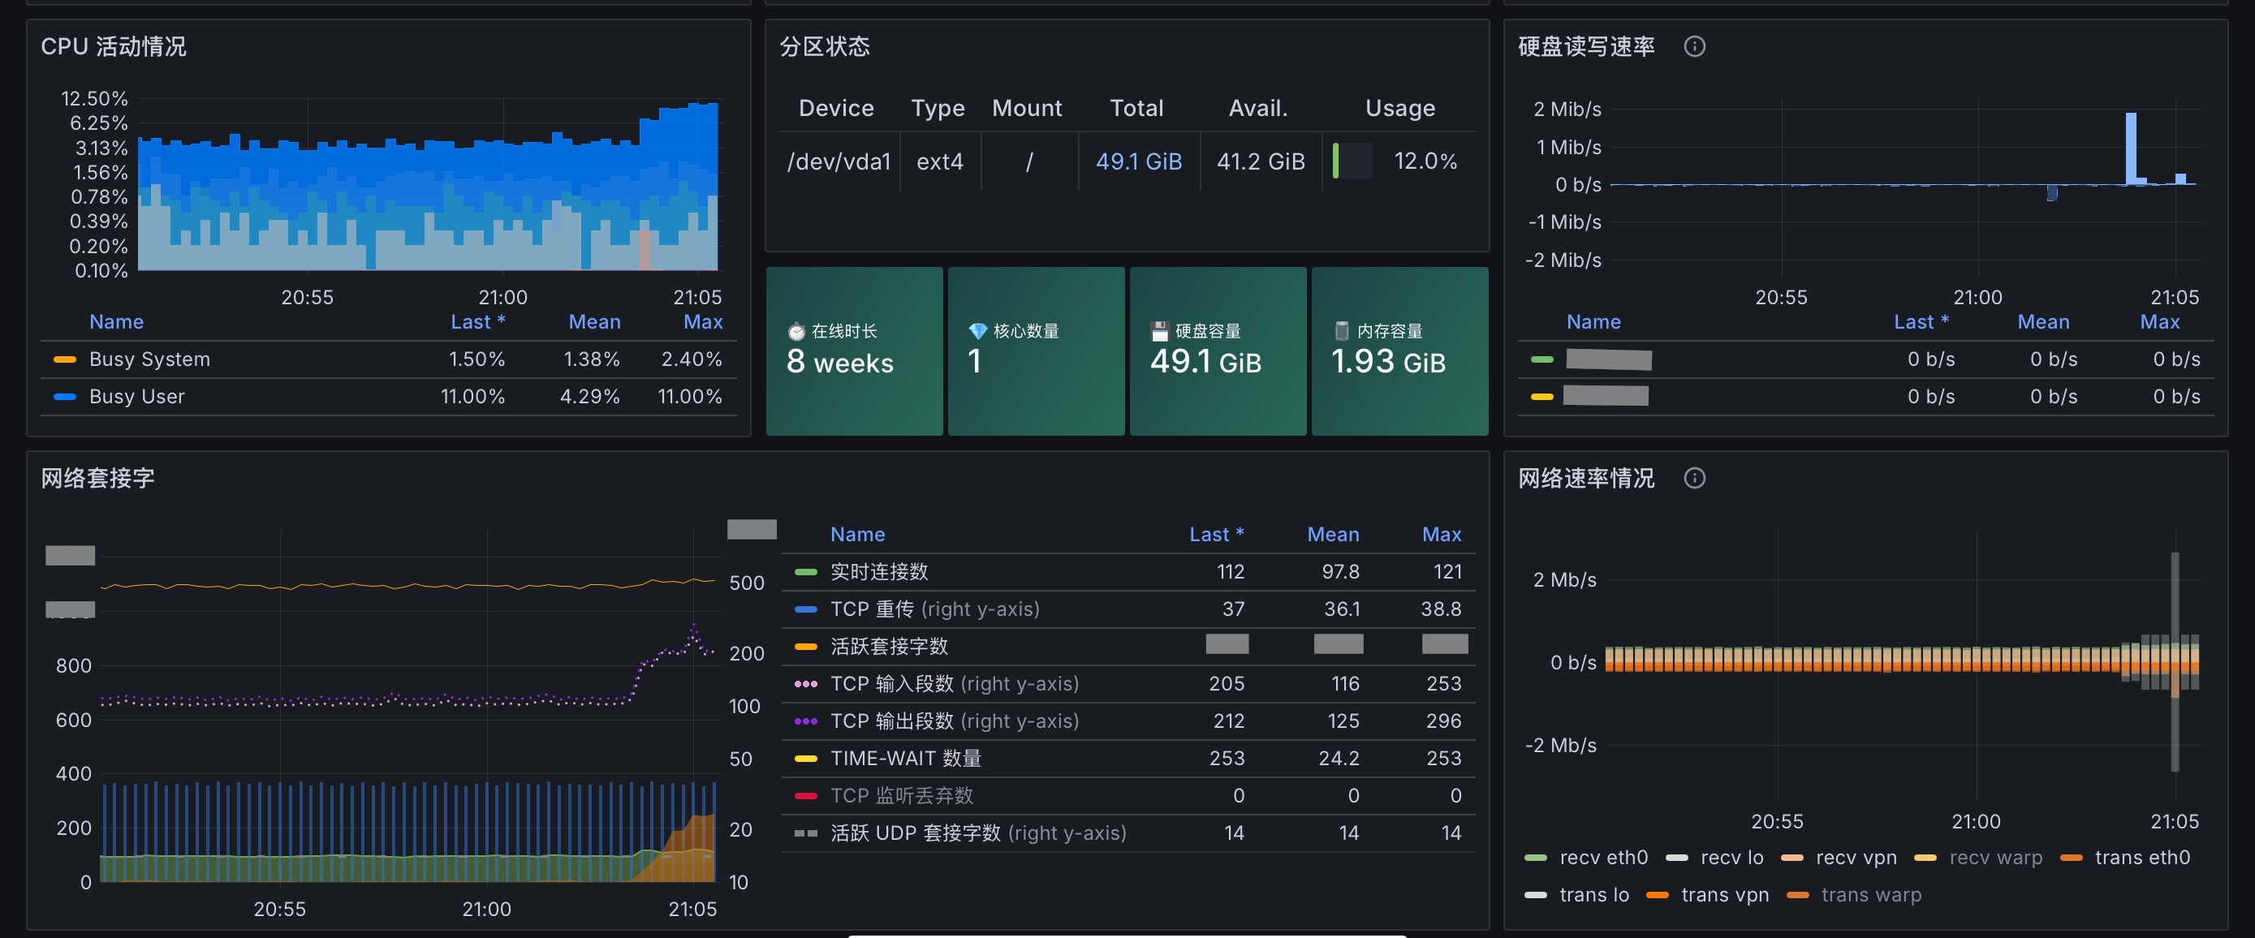Sort partition table by Device column

836,109
